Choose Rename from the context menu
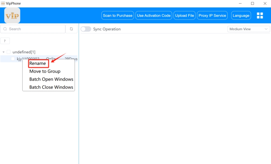 click(x=38, y=63)
